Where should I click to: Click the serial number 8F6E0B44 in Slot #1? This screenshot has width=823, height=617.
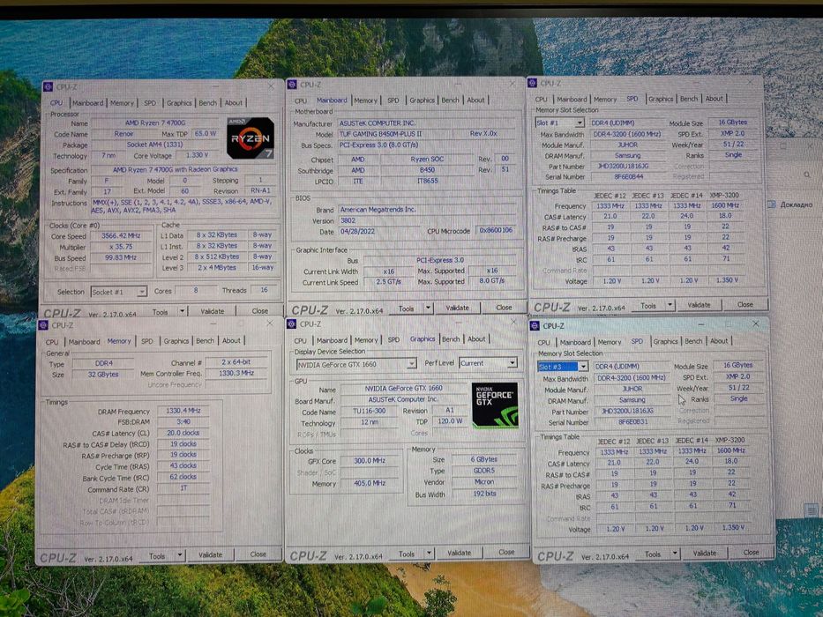(628, 177)
